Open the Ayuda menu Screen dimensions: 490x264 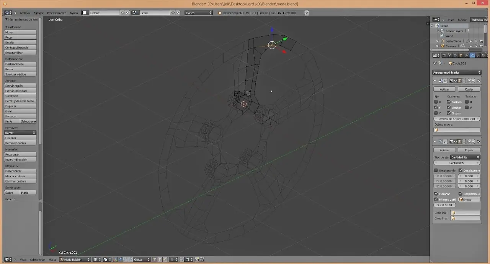pyautogui.click(x=74, y=13)
